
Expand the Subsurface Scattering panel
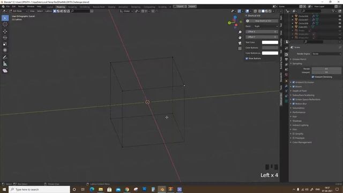pos(303,95)
